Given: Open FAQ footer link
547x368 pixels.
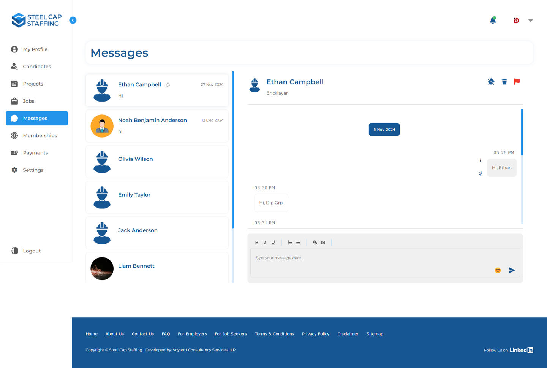Looking at the screenshot, I should click(x=166, y=334).
